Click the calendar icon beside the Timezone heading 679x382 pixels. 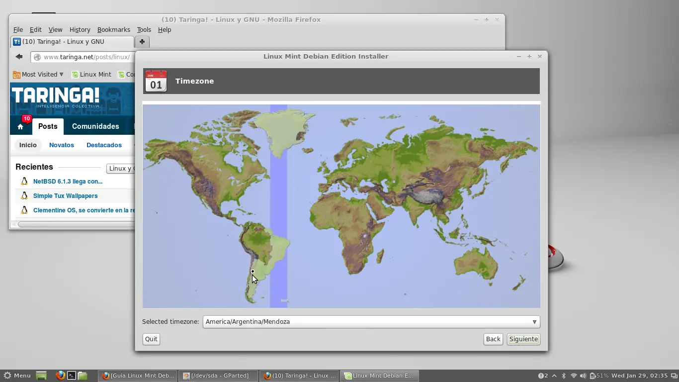click(156, 81)
